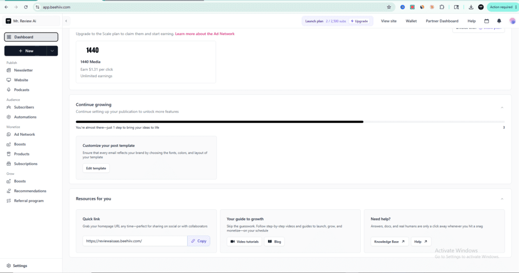
Task: Collapse the sidebar with the chevron
Action: tap(66, 21)
